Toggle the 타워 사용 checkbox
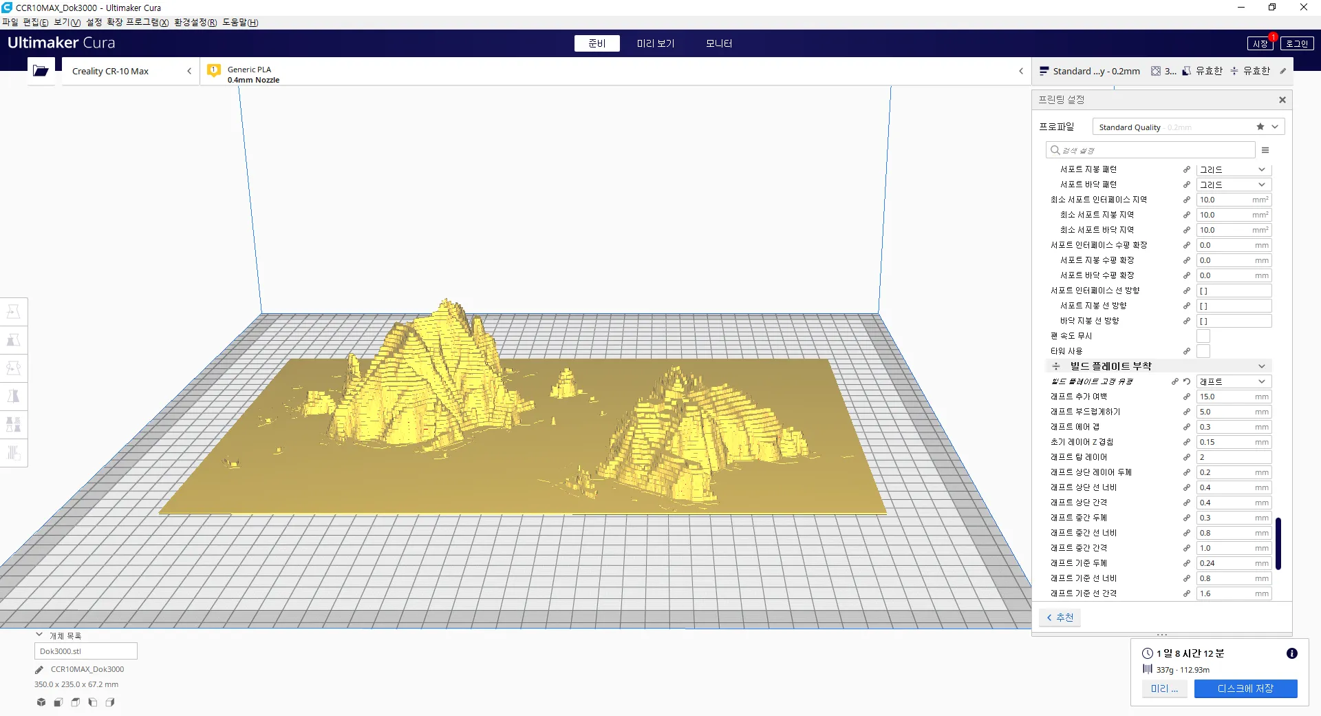The height and width of the screenshot is (716, 1321). tap(1203, 351)
